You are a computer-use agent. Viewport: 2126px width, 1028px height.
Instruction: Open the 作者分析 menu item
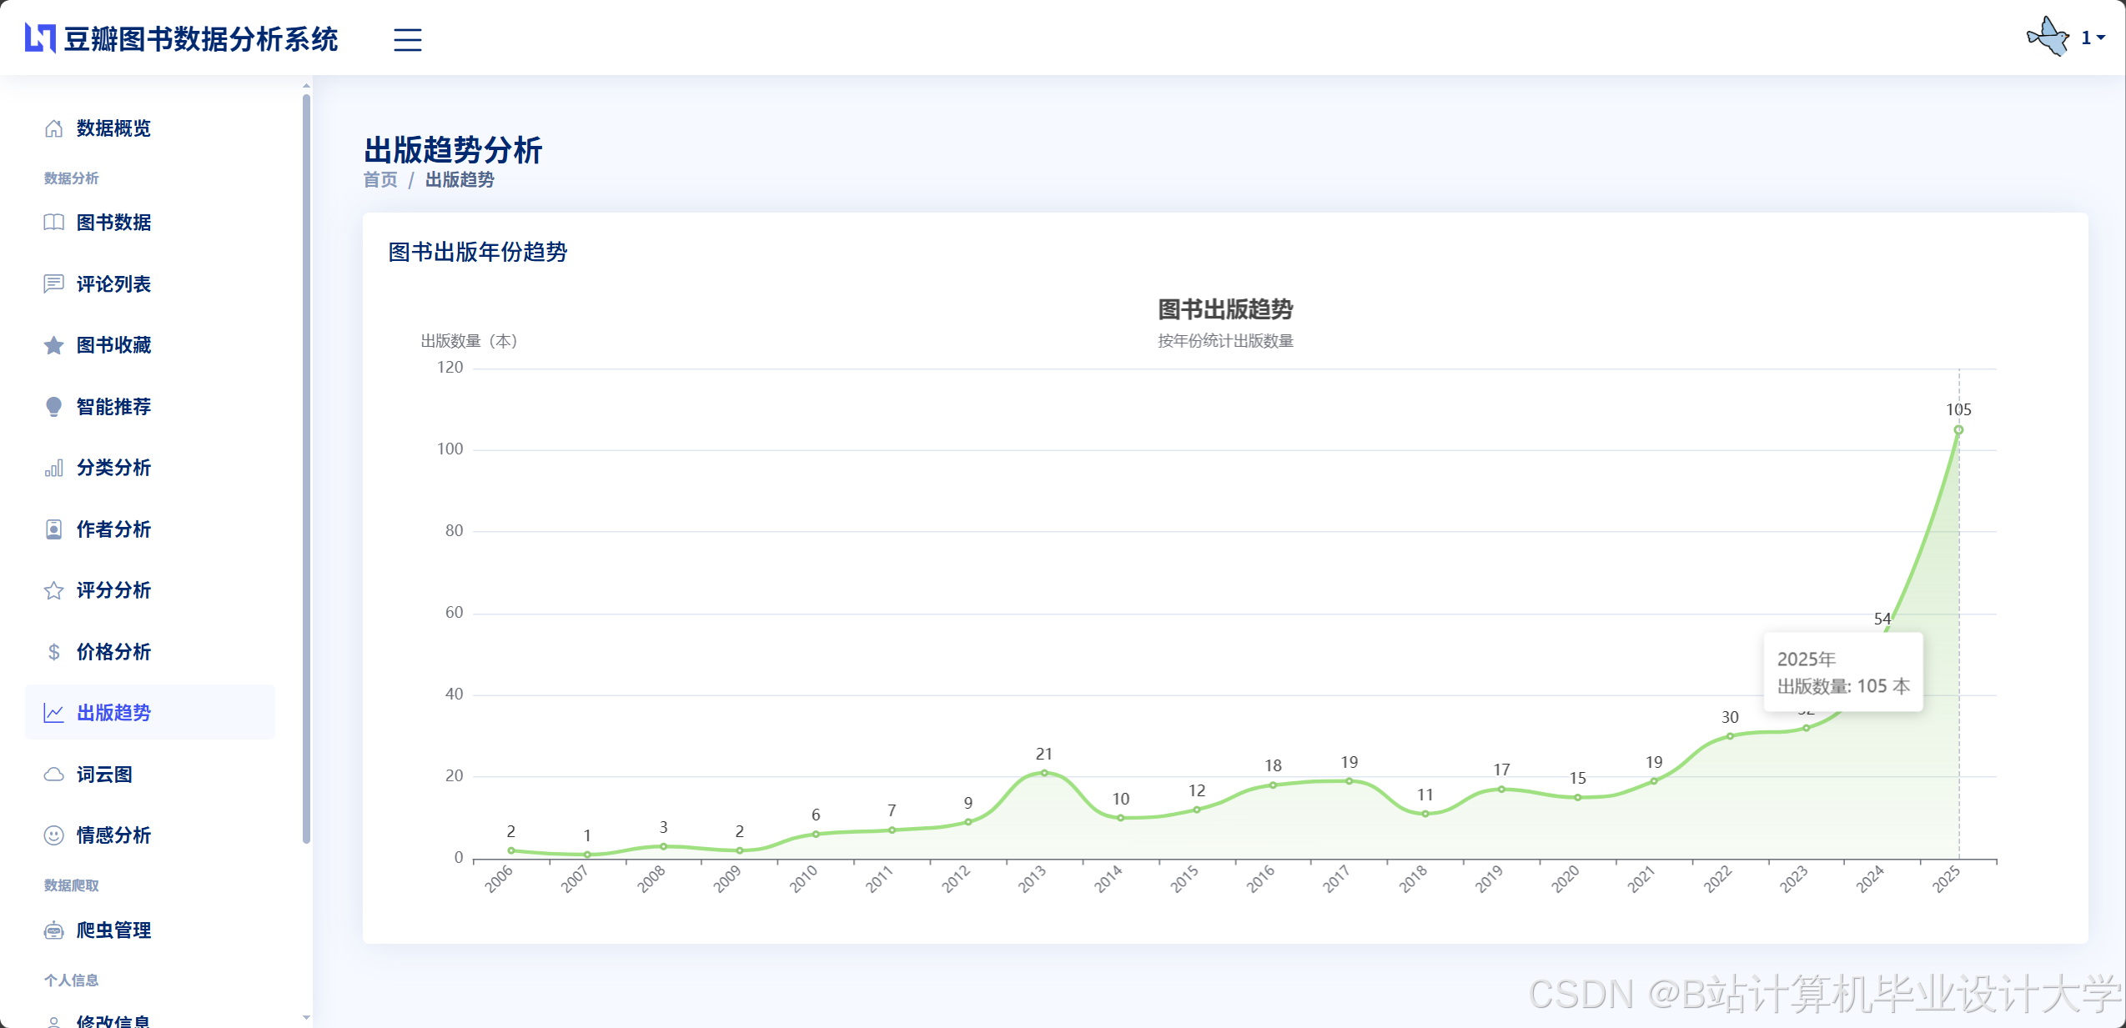coord(113,529)
